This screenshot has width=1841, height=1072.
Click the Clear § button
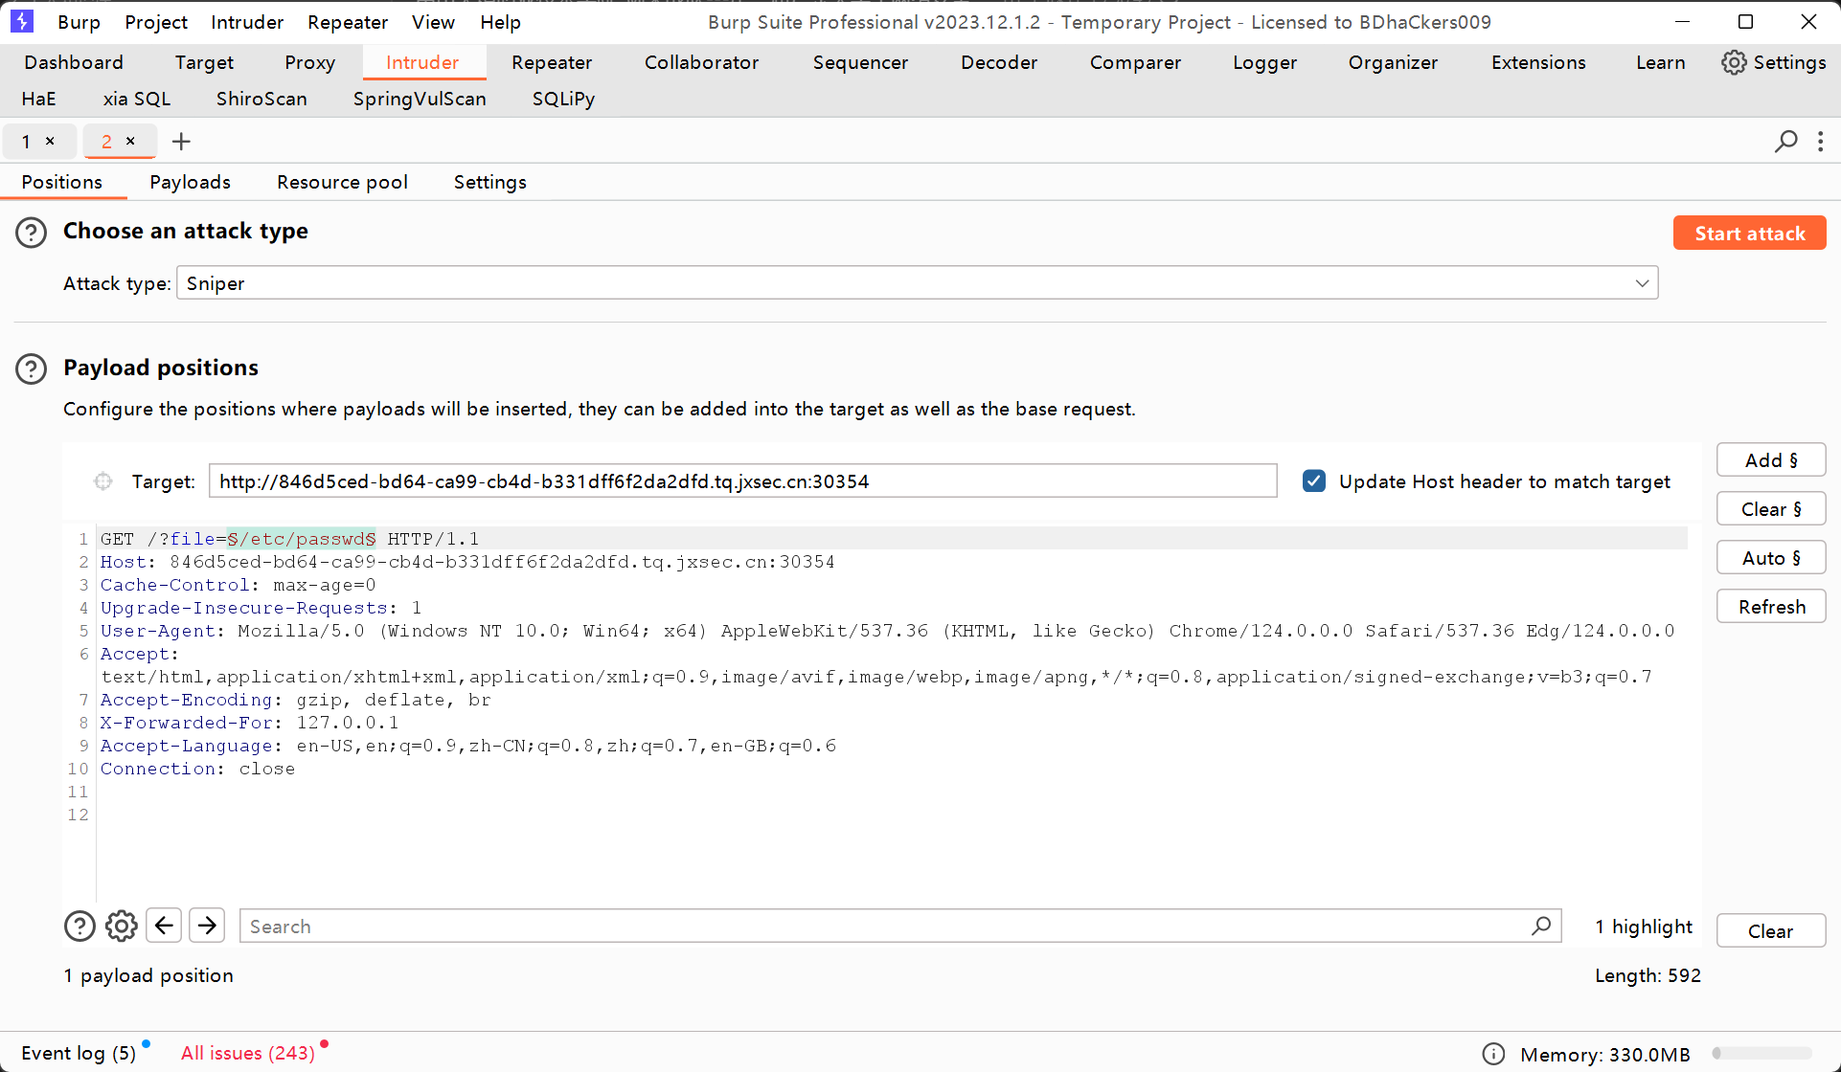pos(1771,509)
